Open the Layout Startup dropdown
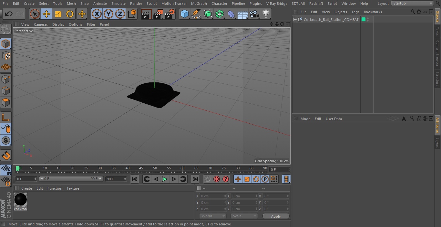The width and height of the screenshot is (441, 227). coord(413,3)
